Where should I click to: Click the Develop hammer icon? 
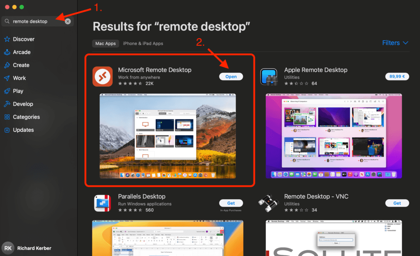(7, 104)
